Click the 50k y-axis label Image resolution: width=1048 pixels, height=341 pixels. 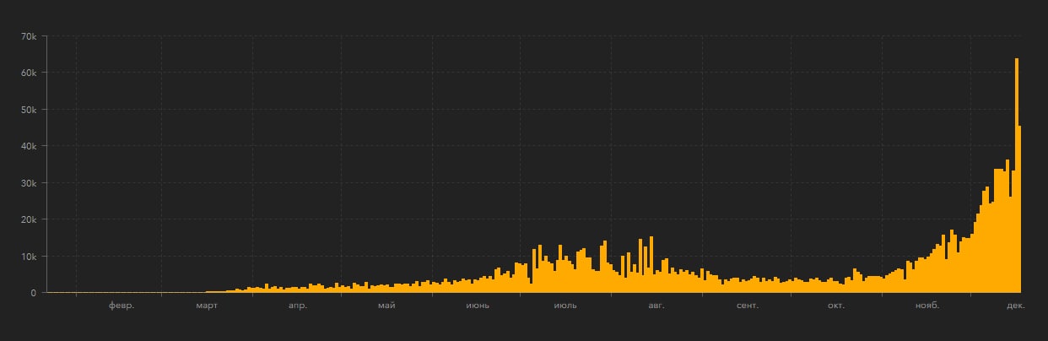pyautogui.click(x=28, y=110)
